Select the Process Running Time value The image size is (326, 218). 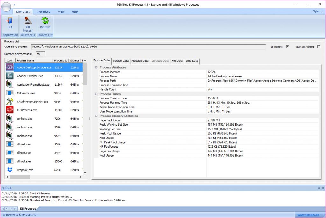[x=229, y=103]
